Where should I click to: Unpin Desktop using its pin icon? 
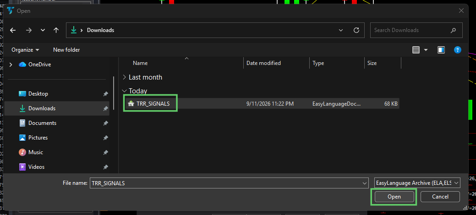coord(105,94)
